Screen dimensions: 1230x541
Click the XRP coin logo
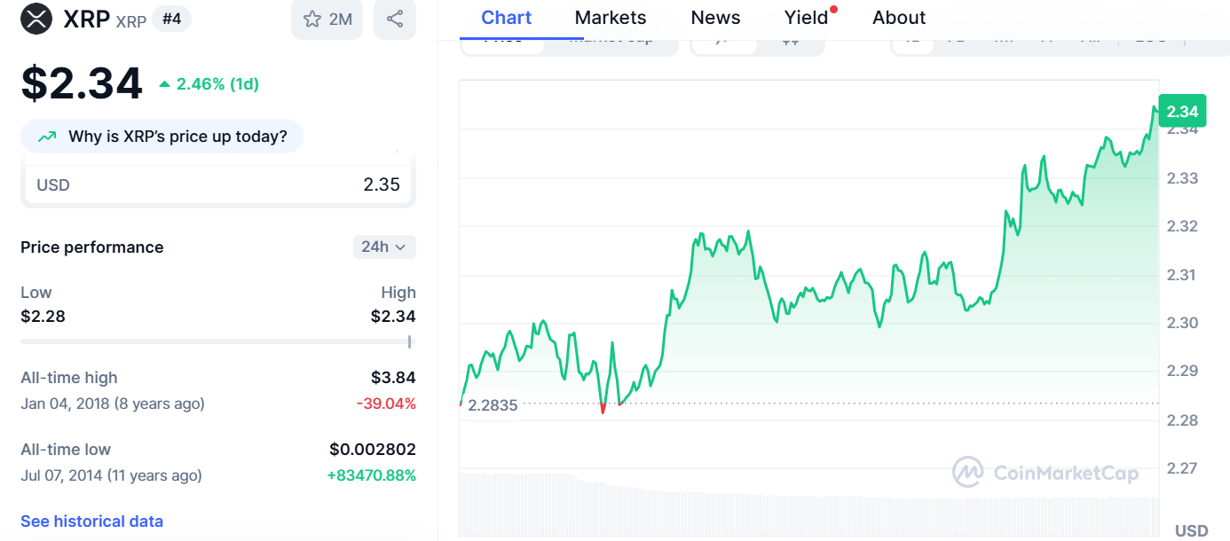[x=36, y=19]
